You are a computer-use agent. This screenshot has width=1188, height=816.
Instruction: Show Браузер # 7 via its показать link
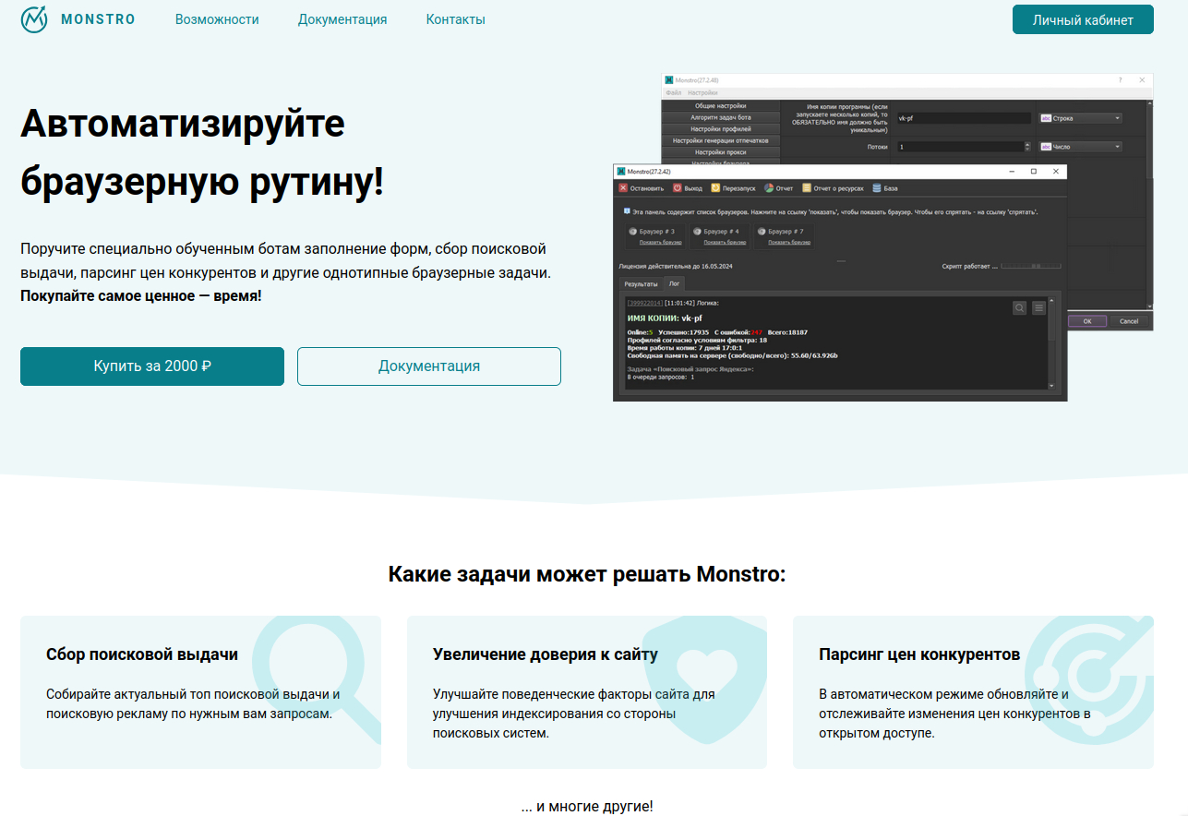click(789, 241)
